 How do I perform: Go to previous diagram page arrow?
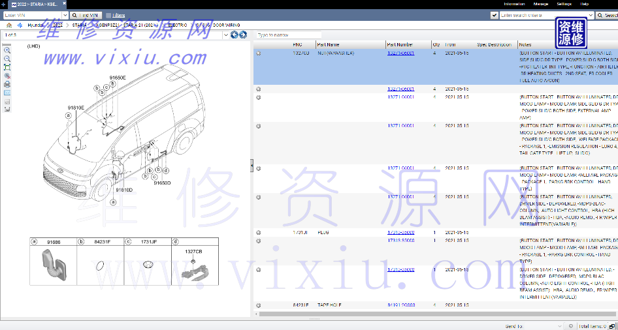235,35
